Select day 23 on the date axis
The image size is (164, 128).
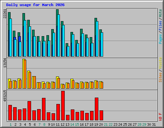click(115, 124)
